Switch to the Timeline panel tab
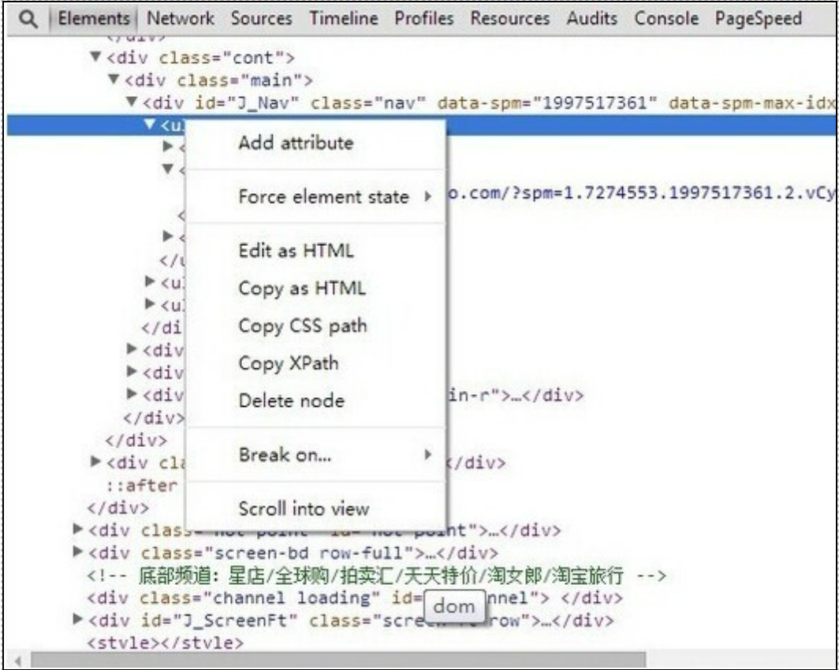The height and width of the screenshot is (670, 839). [x=343, y=19]
